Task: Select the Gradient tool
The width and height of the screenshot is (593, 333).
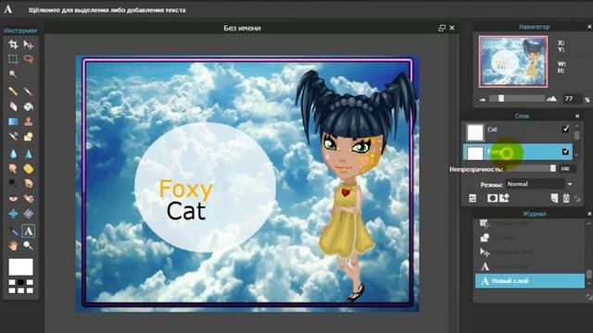Action: [13, 121]
